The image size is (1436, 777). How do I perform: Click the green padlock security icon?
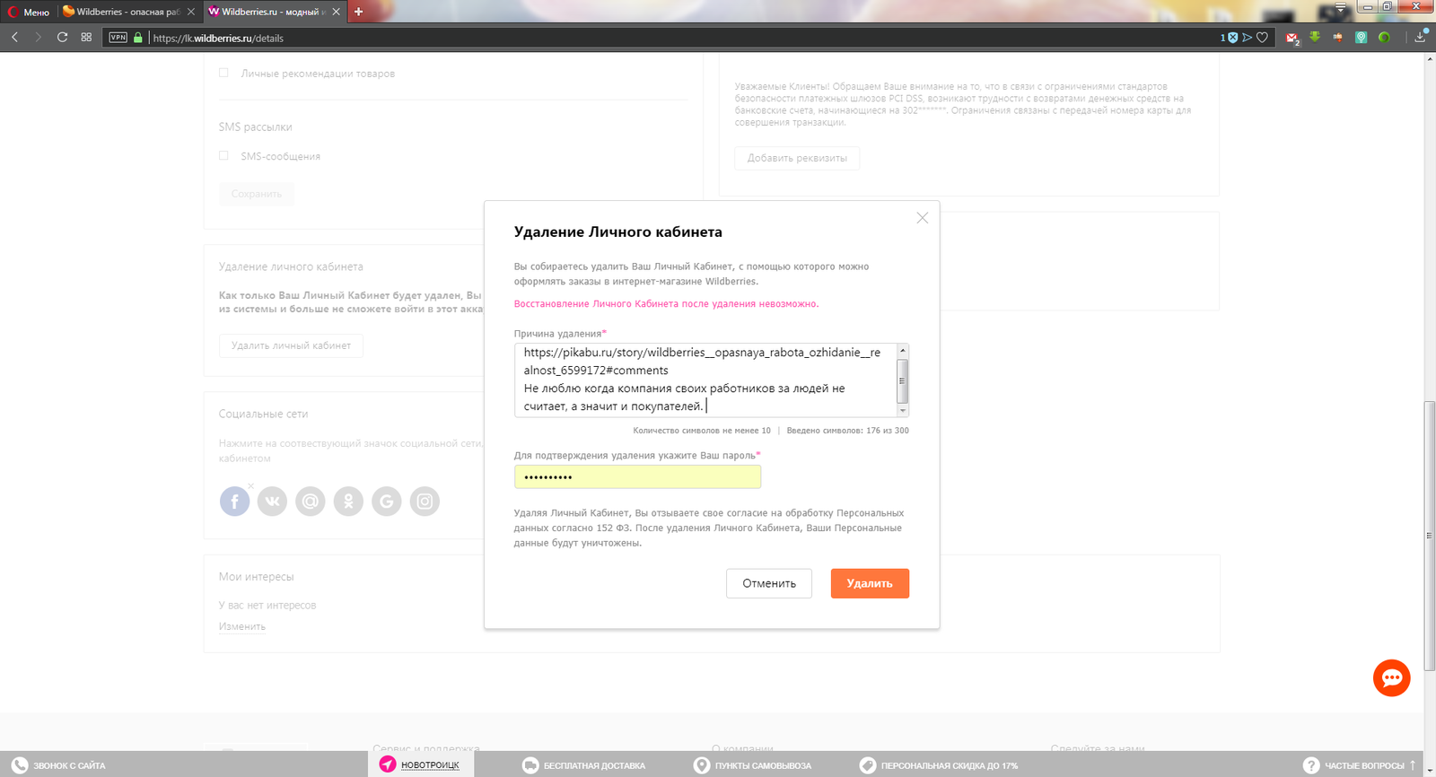pyautogui.click(x=138, y=38)
